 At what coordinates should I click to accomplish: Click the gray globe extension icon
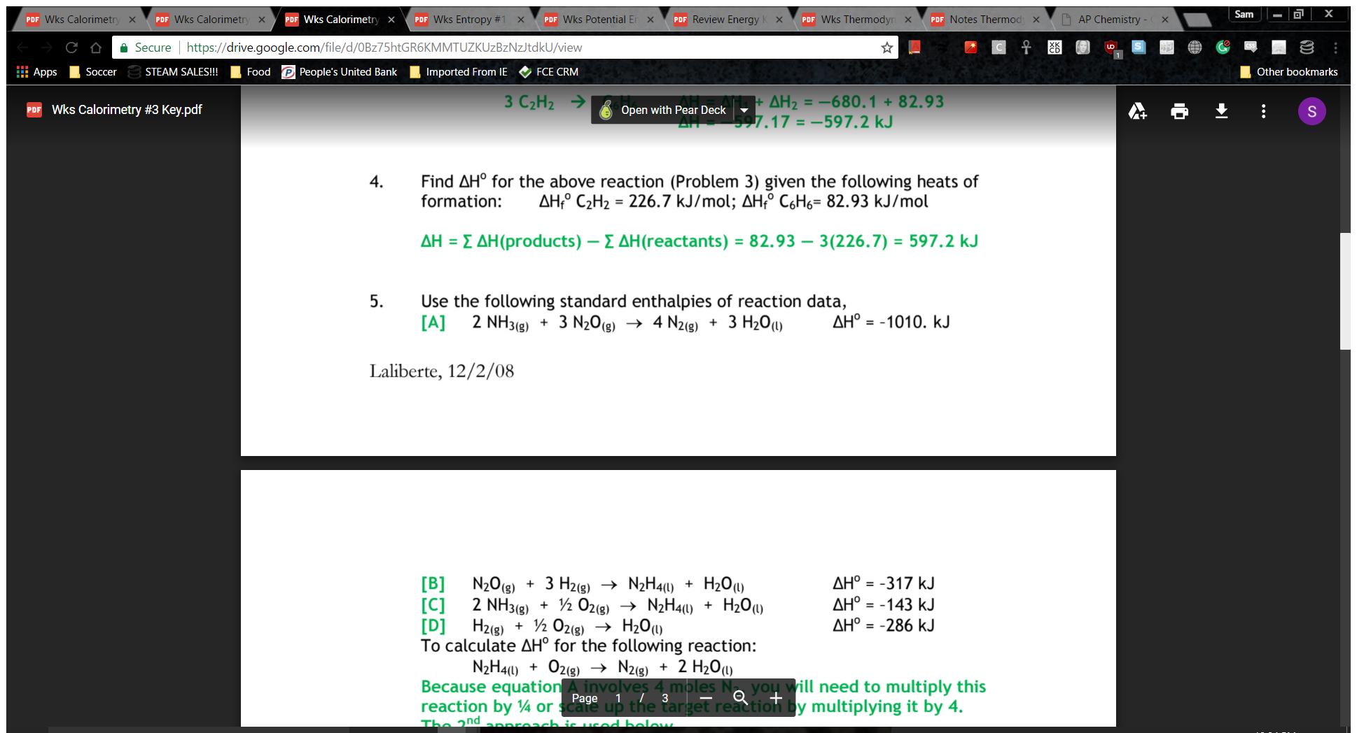[x=1195, y=47]
